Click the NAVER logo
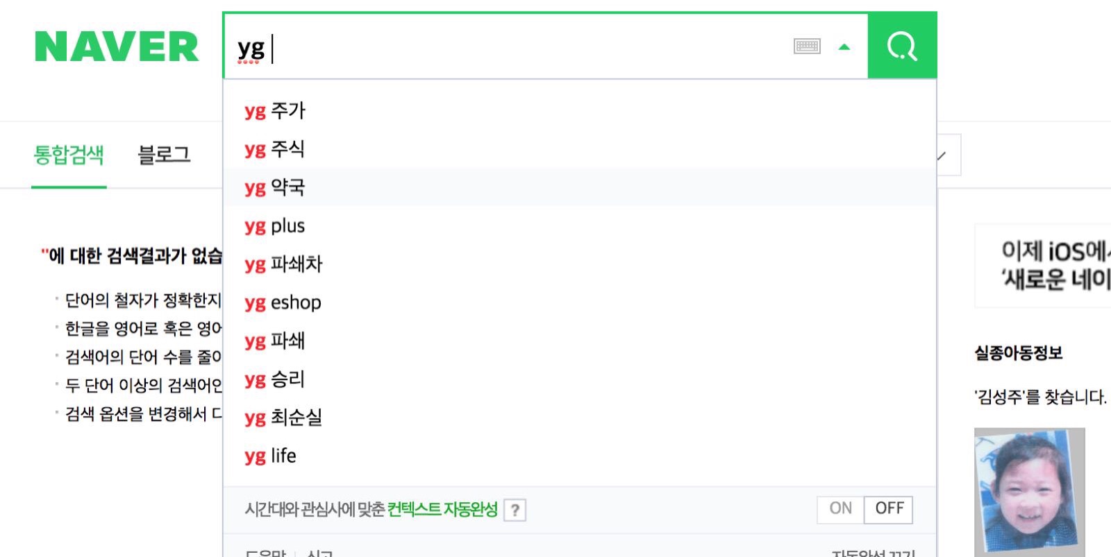Image resolution: width=1111 pixels, height=557 pixels. [x=117, y=47]
